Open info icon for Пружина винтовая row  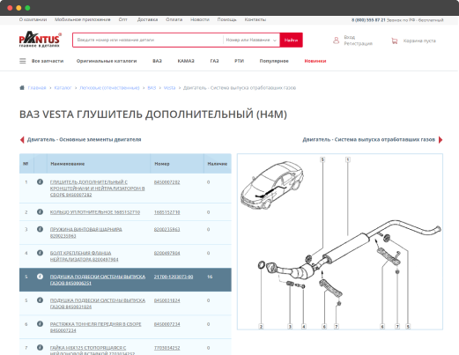click(40, 229)
